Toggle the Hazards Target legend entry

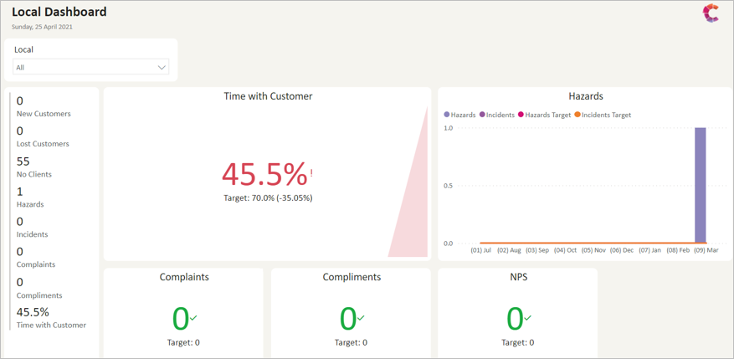point(547,115)
